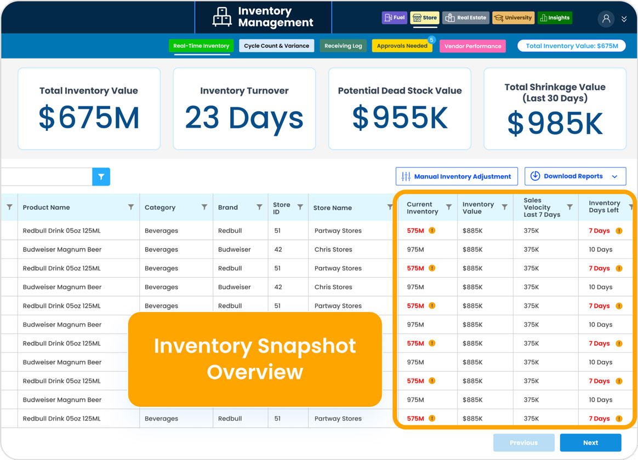Switch to the Cycle Count & Variance tab

(276, 46)
